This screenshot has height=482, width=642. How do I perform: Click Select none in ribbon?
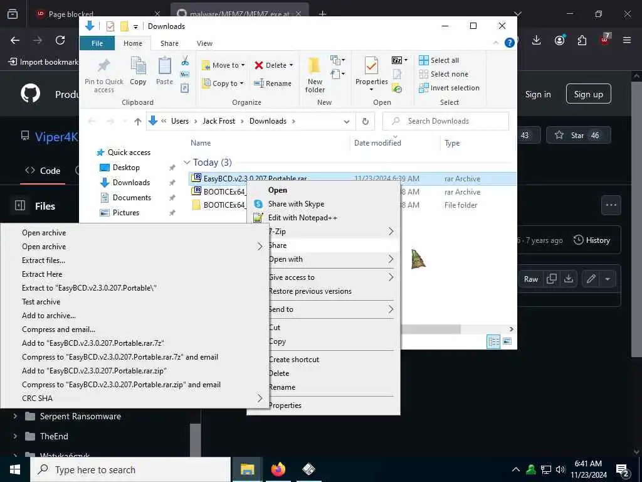point(443,74)
